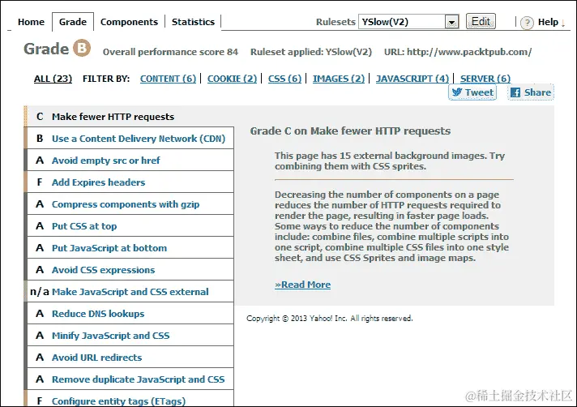Filter rules by CONTENT (6)
The width and height of the screenshot is (577, 407).
point(168,79)
